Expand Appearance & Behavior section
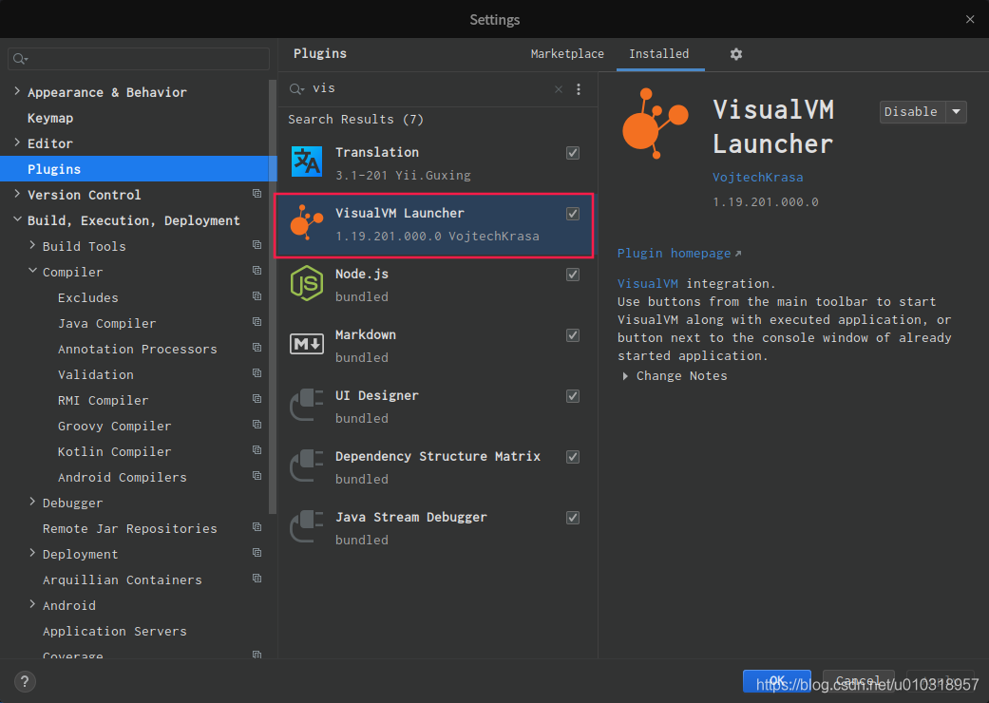The width and height of the screenshot is (989, 703). tap(17, 91)
